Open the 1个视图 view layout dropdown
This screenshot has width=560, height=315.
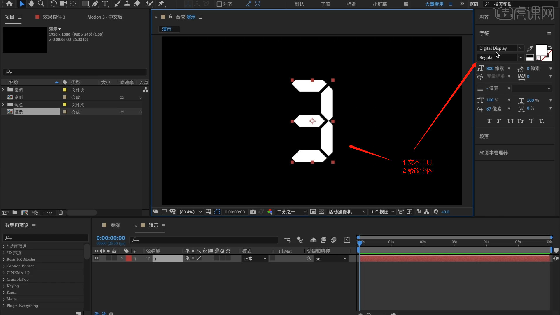coord(382,212)
